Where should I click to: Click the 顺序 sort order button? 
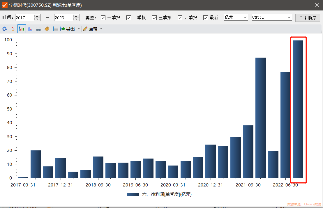[308, 18]
